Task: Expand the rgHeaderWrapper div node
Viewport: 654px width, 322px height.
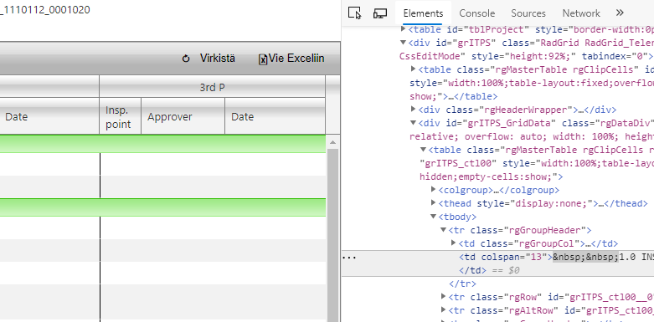Action: [x=414, y=109]
